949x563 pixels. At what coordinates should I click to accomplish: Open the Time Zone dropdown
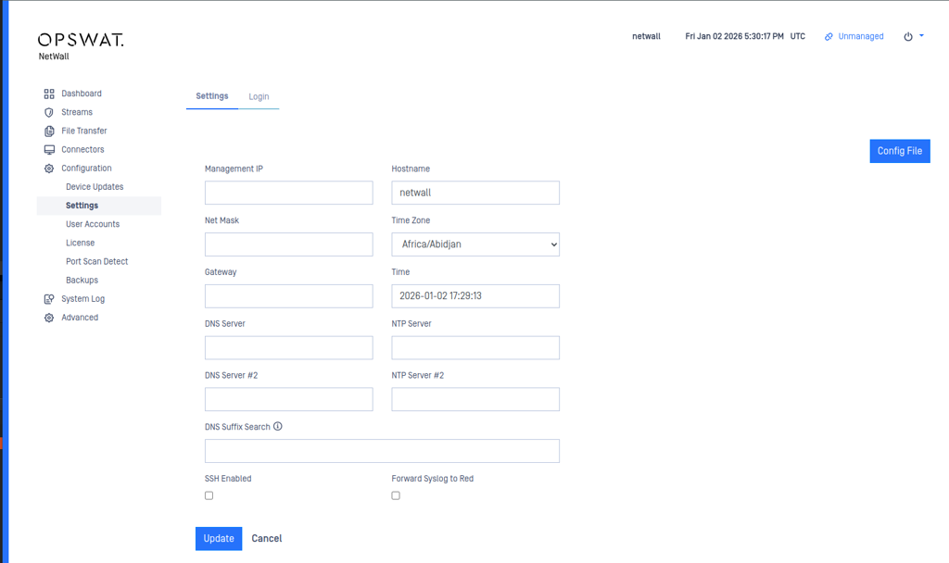pos(475,244)
